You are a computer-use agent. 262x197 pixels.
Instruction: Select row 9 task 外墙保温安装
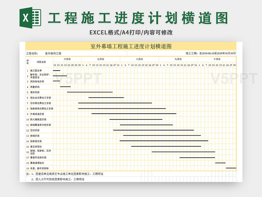click(37, 114)
